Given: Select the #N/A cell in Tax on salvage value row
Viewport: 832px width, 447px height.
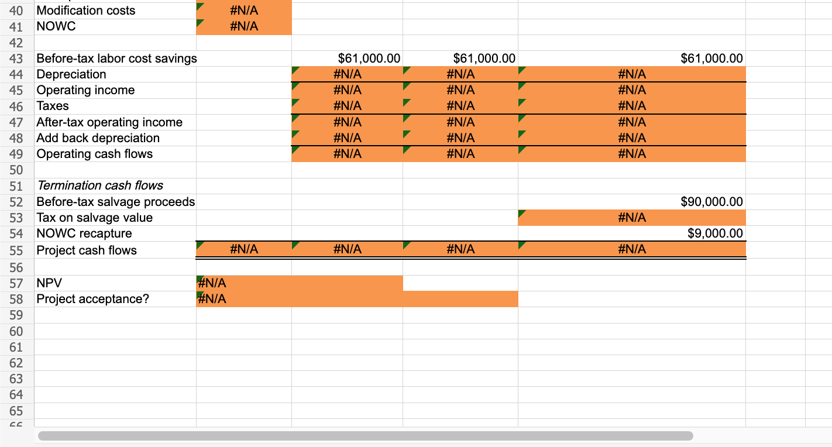Looking at the screenshot, I should (x=632, y=218).
